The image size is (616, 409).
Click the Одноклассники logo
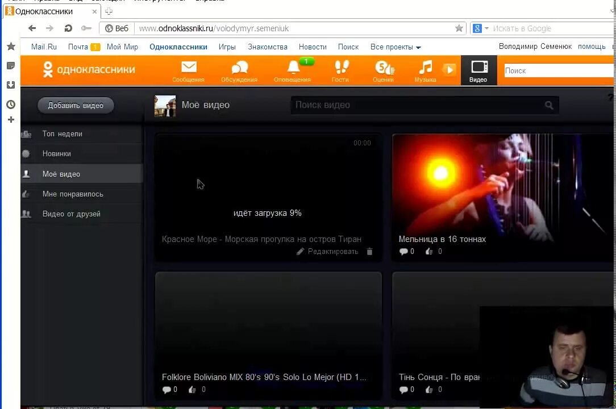click(x=89, y=69)
